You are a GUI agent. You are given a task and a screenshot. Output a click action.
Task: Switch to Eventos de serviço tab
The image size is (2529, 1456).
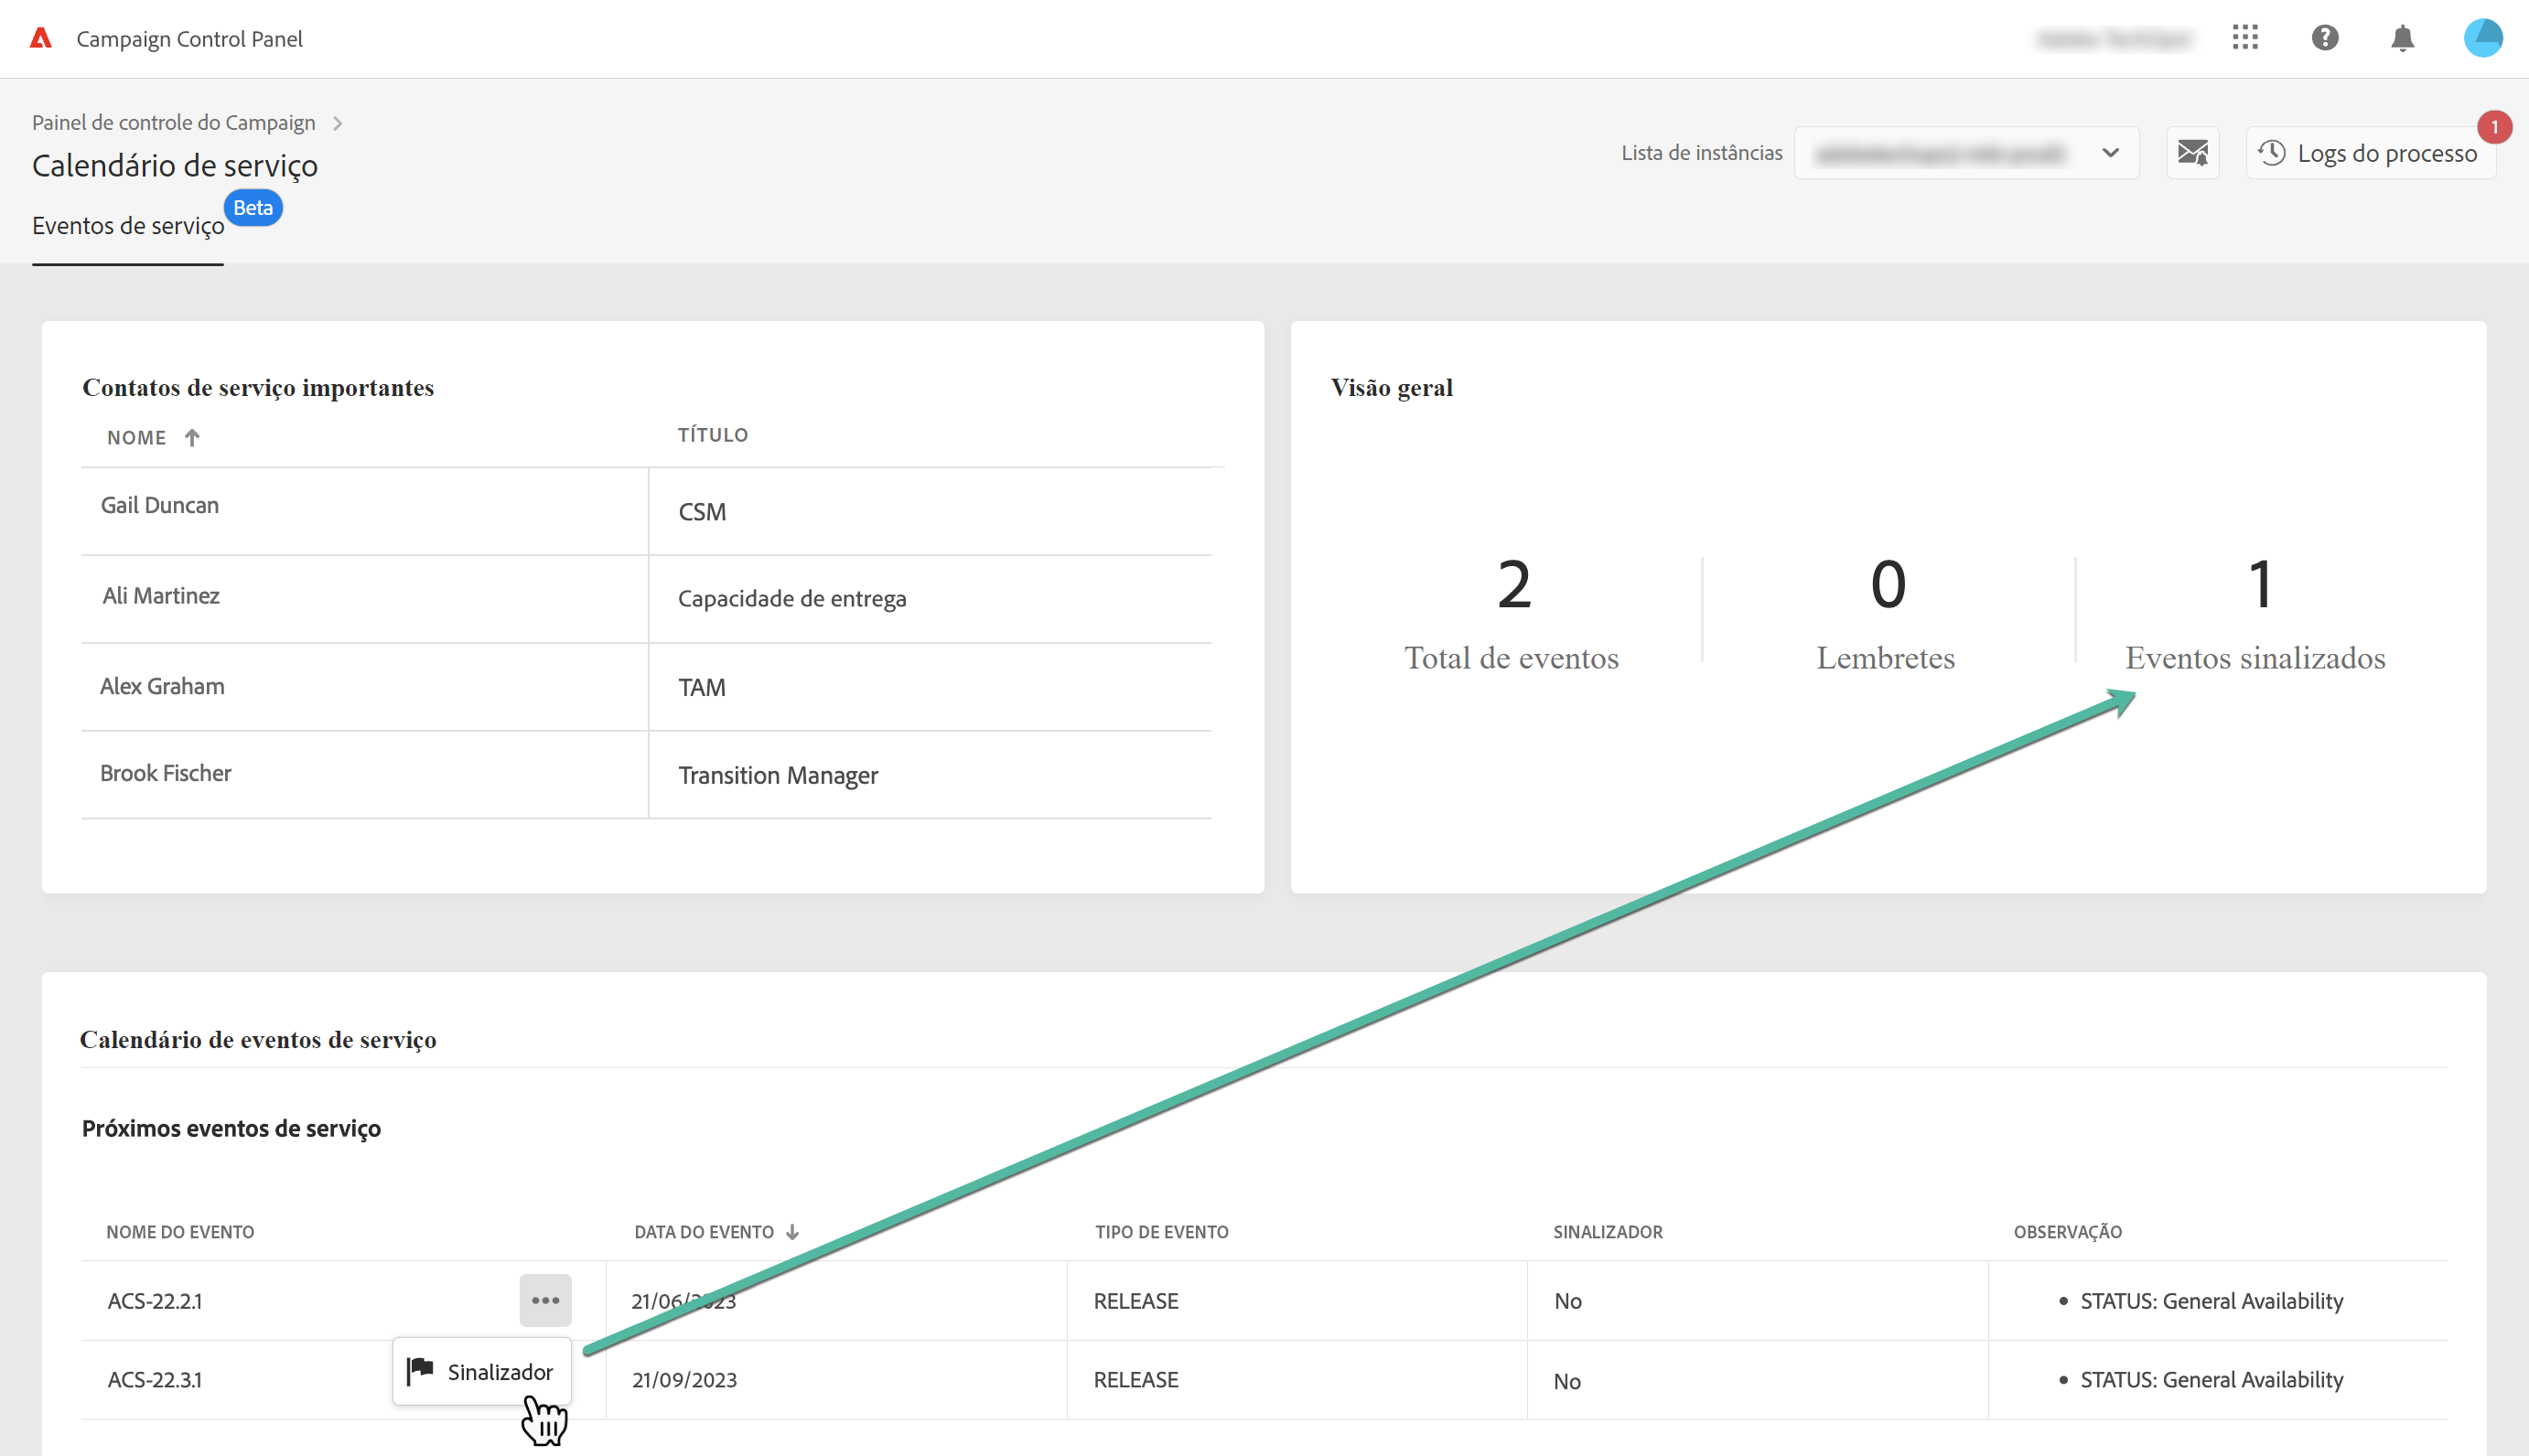coord(128,226)
